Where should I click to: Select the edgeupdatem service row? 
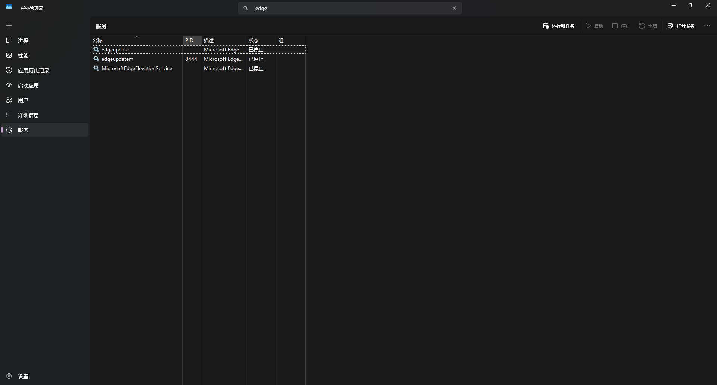[x=198, y=59]
